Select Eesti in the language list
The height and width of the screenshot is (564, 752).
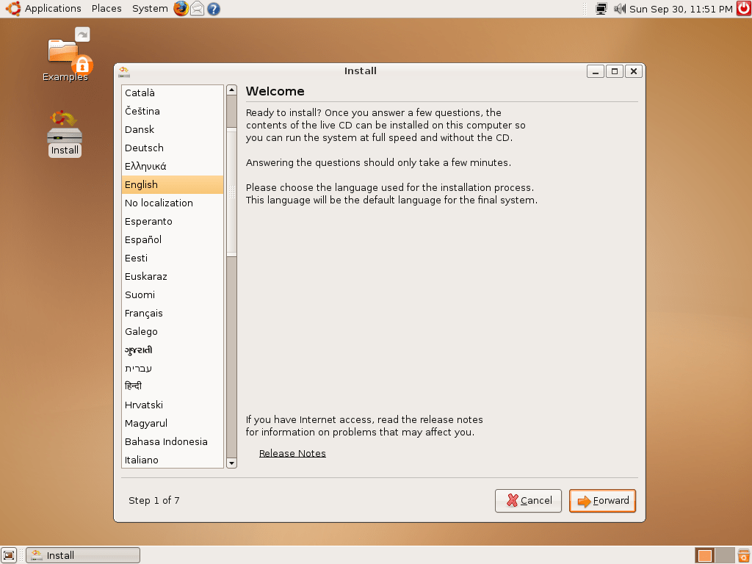172,258
